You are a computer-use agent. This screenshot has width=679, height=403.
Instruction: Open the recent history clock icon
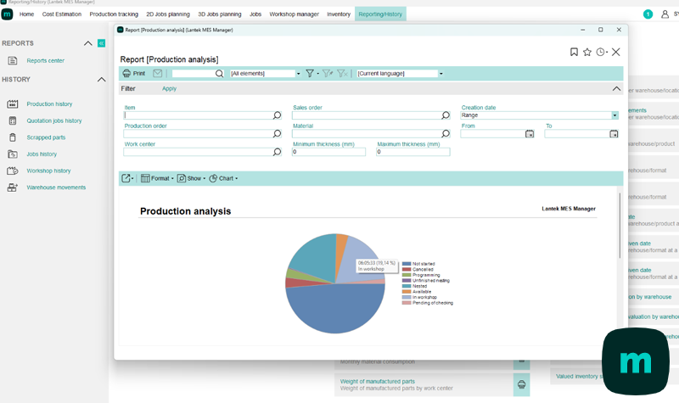tap(602, 52)
